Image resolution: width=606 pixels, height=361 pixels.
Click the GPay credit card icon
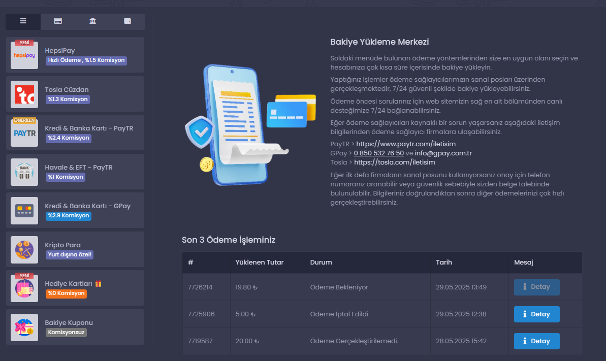coord(24,211)
